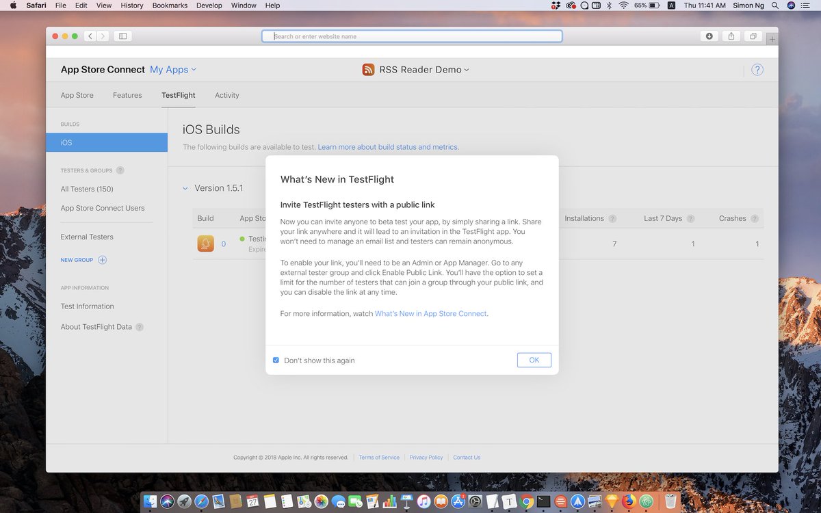Open Google Chrome in the Dock

tap(526, 501)
